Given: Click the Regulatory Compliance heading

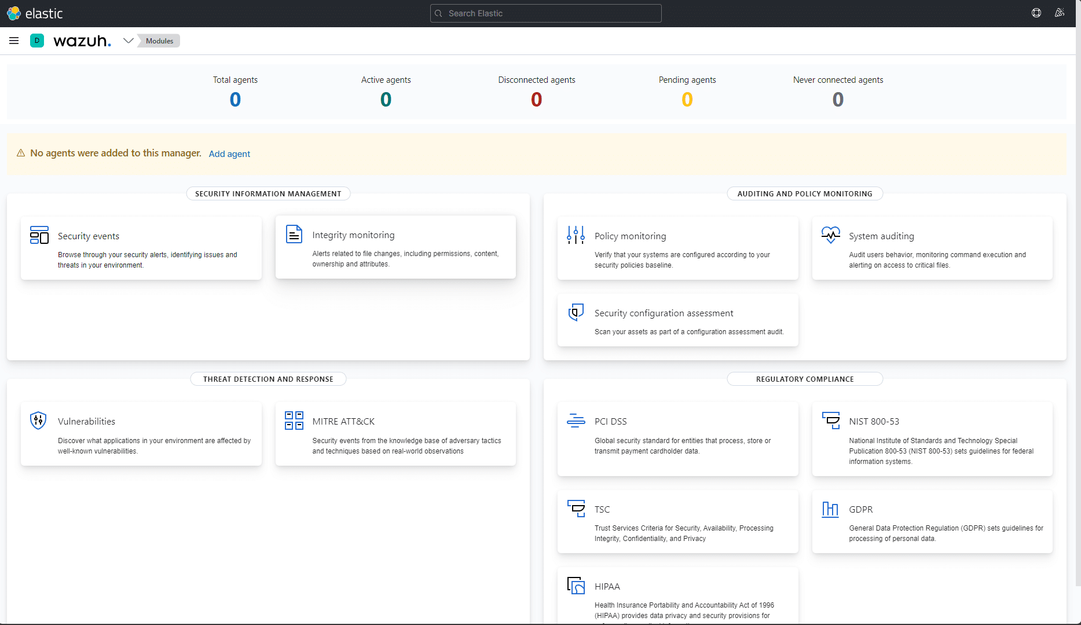Looking at the screenshot, I should [805, 379].
